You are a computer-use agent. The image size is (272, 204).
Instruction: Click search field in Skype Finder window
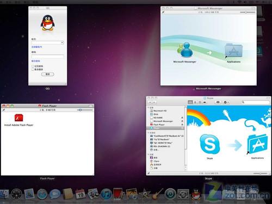point(255,102)
